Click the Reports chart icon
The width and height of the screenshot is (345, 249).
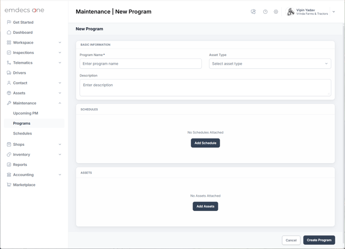[9, 164]
